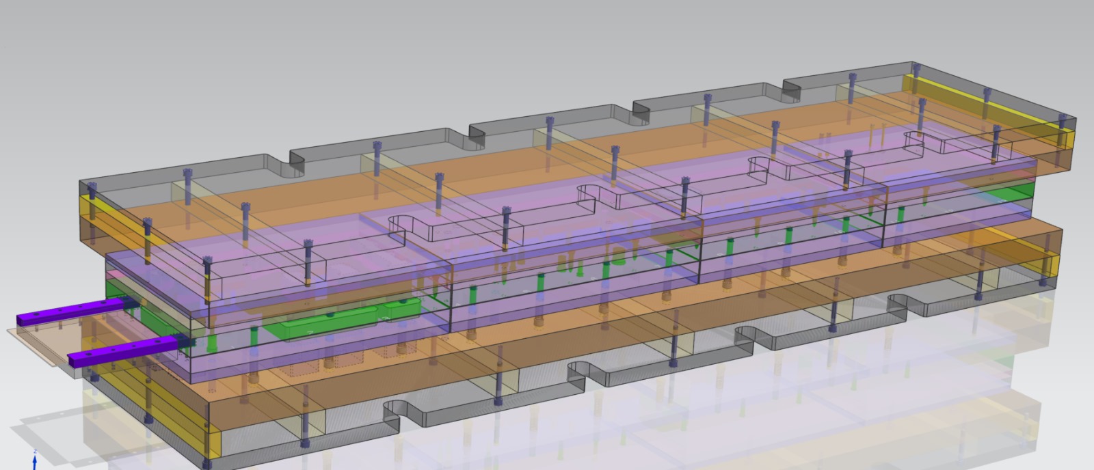This screenshot has height=470, width=1094.
Task: Pick the bolt head at top plate's far-right corner
Action: tap(916, 68)
